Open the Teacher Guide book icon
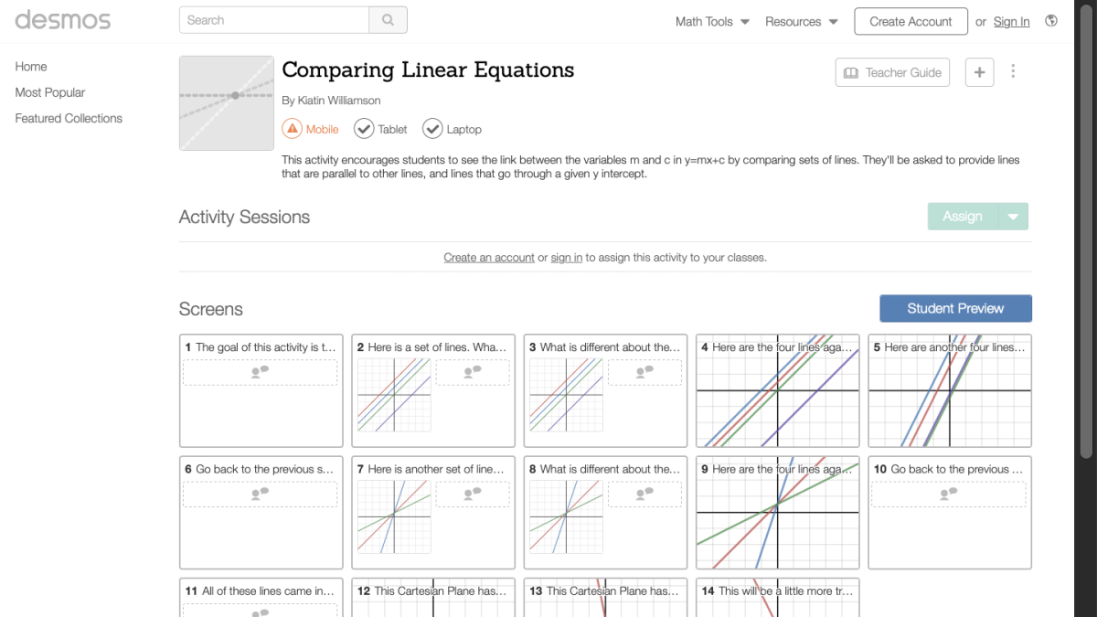 (x=849, y=71)
